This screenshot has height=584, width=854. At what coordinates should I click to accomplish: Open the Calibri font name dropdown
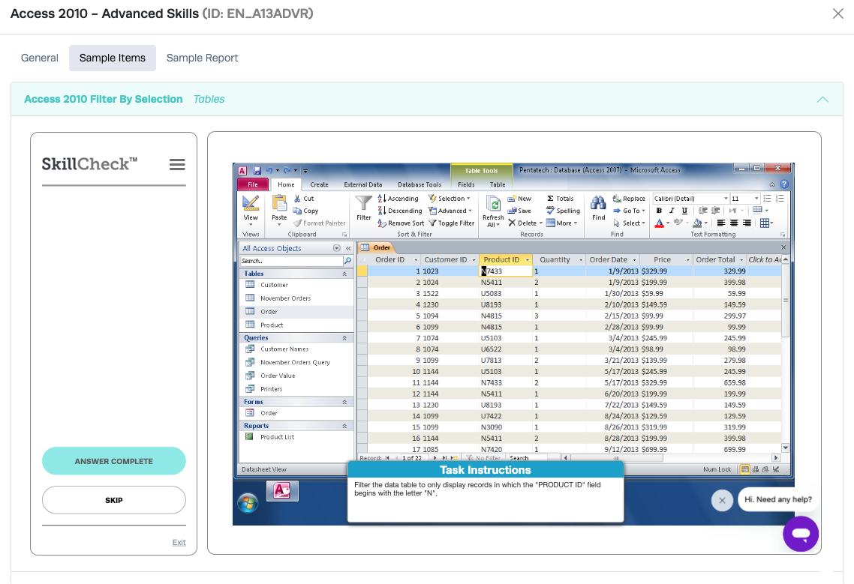726,199
